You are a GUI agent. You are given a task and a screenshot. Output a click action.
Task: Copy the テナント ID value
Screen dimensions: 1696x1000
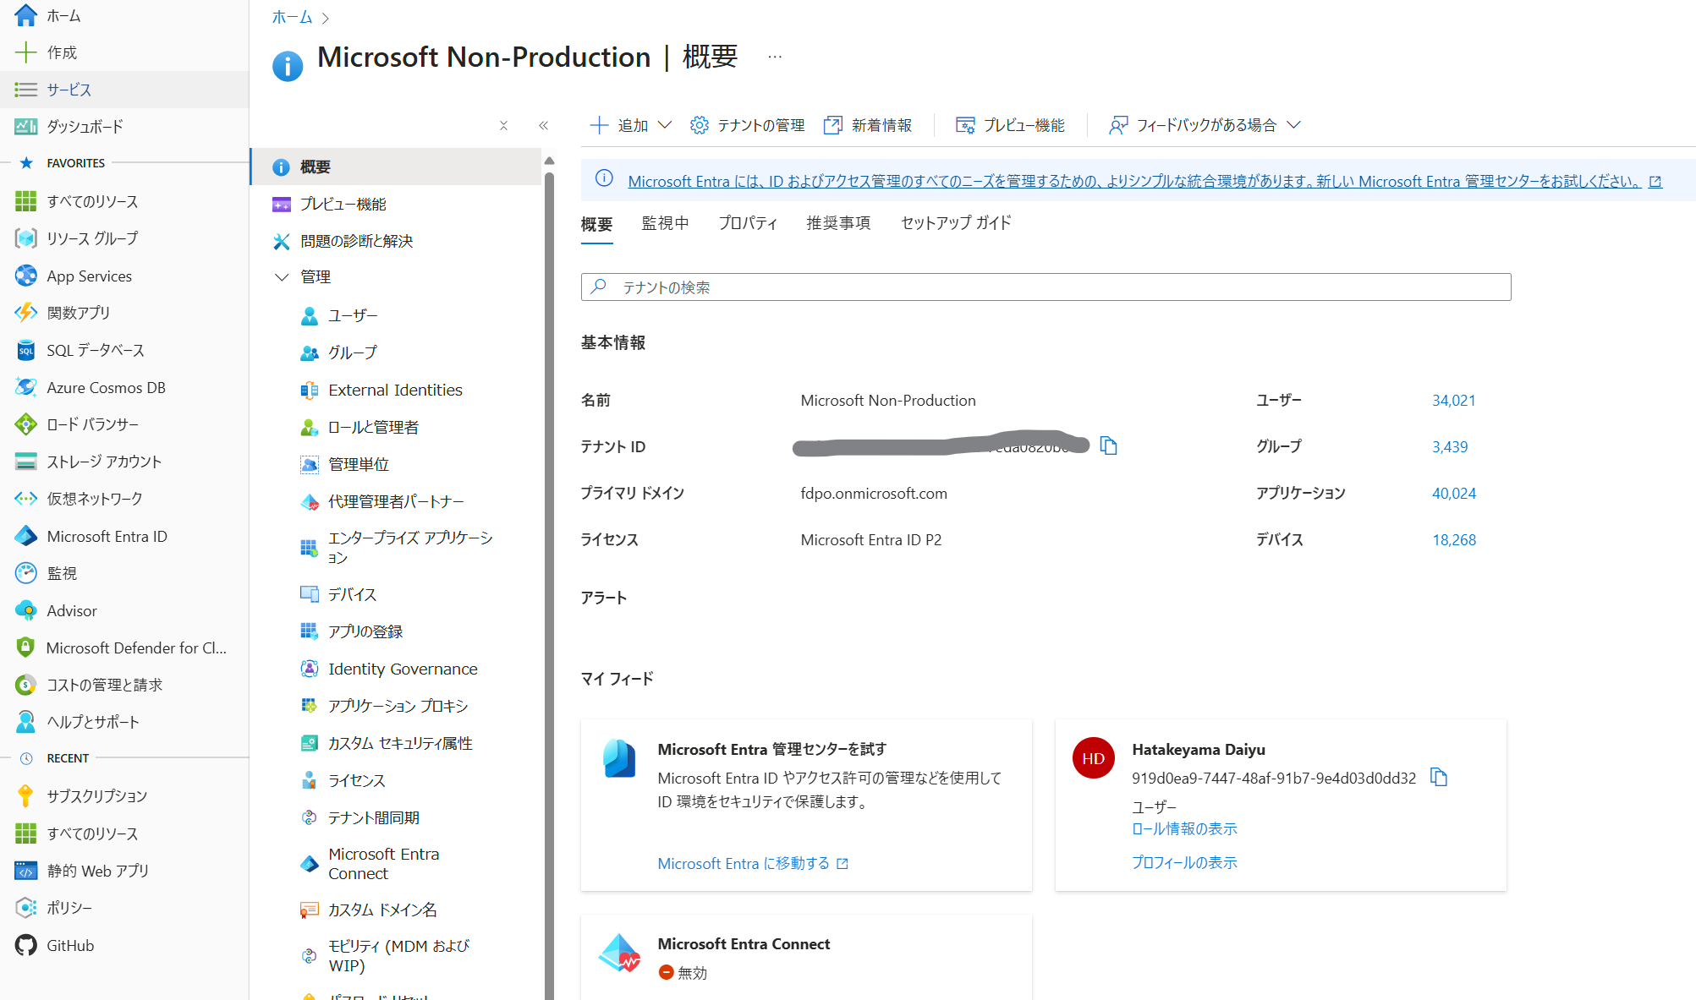pyautogui.click(x=1109, y=445)
